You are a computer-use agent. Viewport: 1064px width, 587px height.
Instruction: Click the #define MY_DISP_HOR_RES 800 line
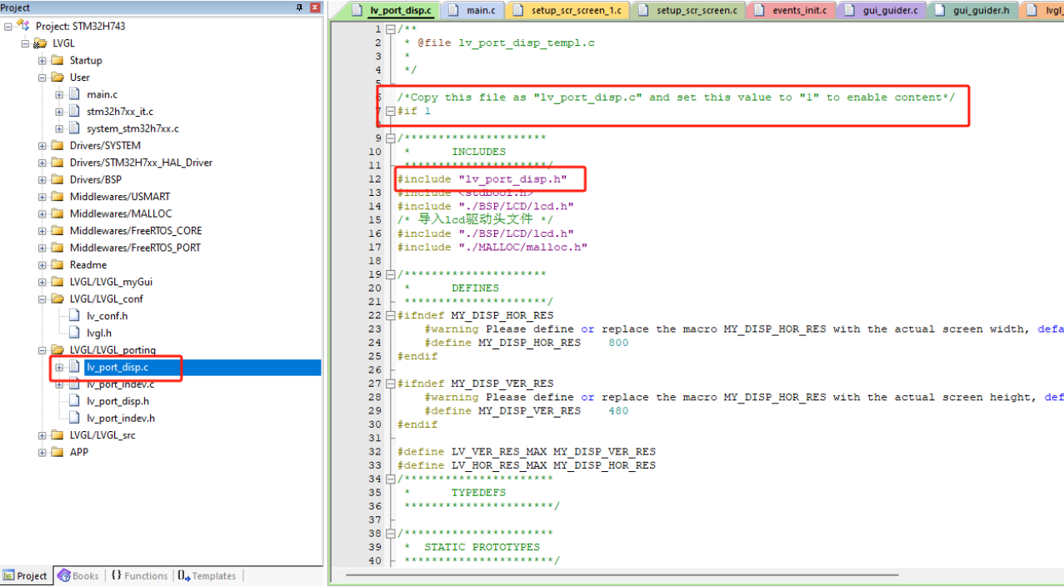(527, 343)
